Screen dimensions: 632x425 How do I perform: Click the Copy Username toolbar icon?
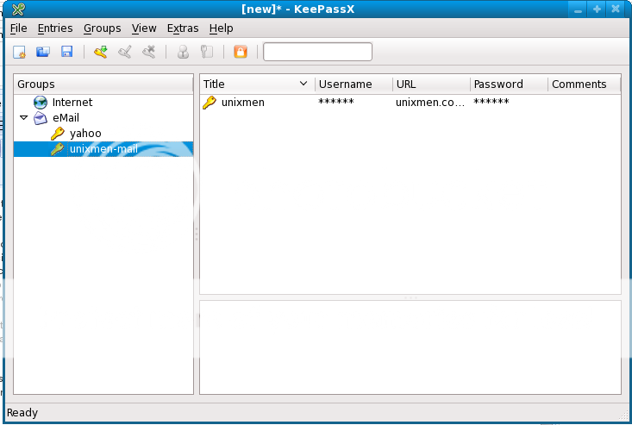coord(183,52)
